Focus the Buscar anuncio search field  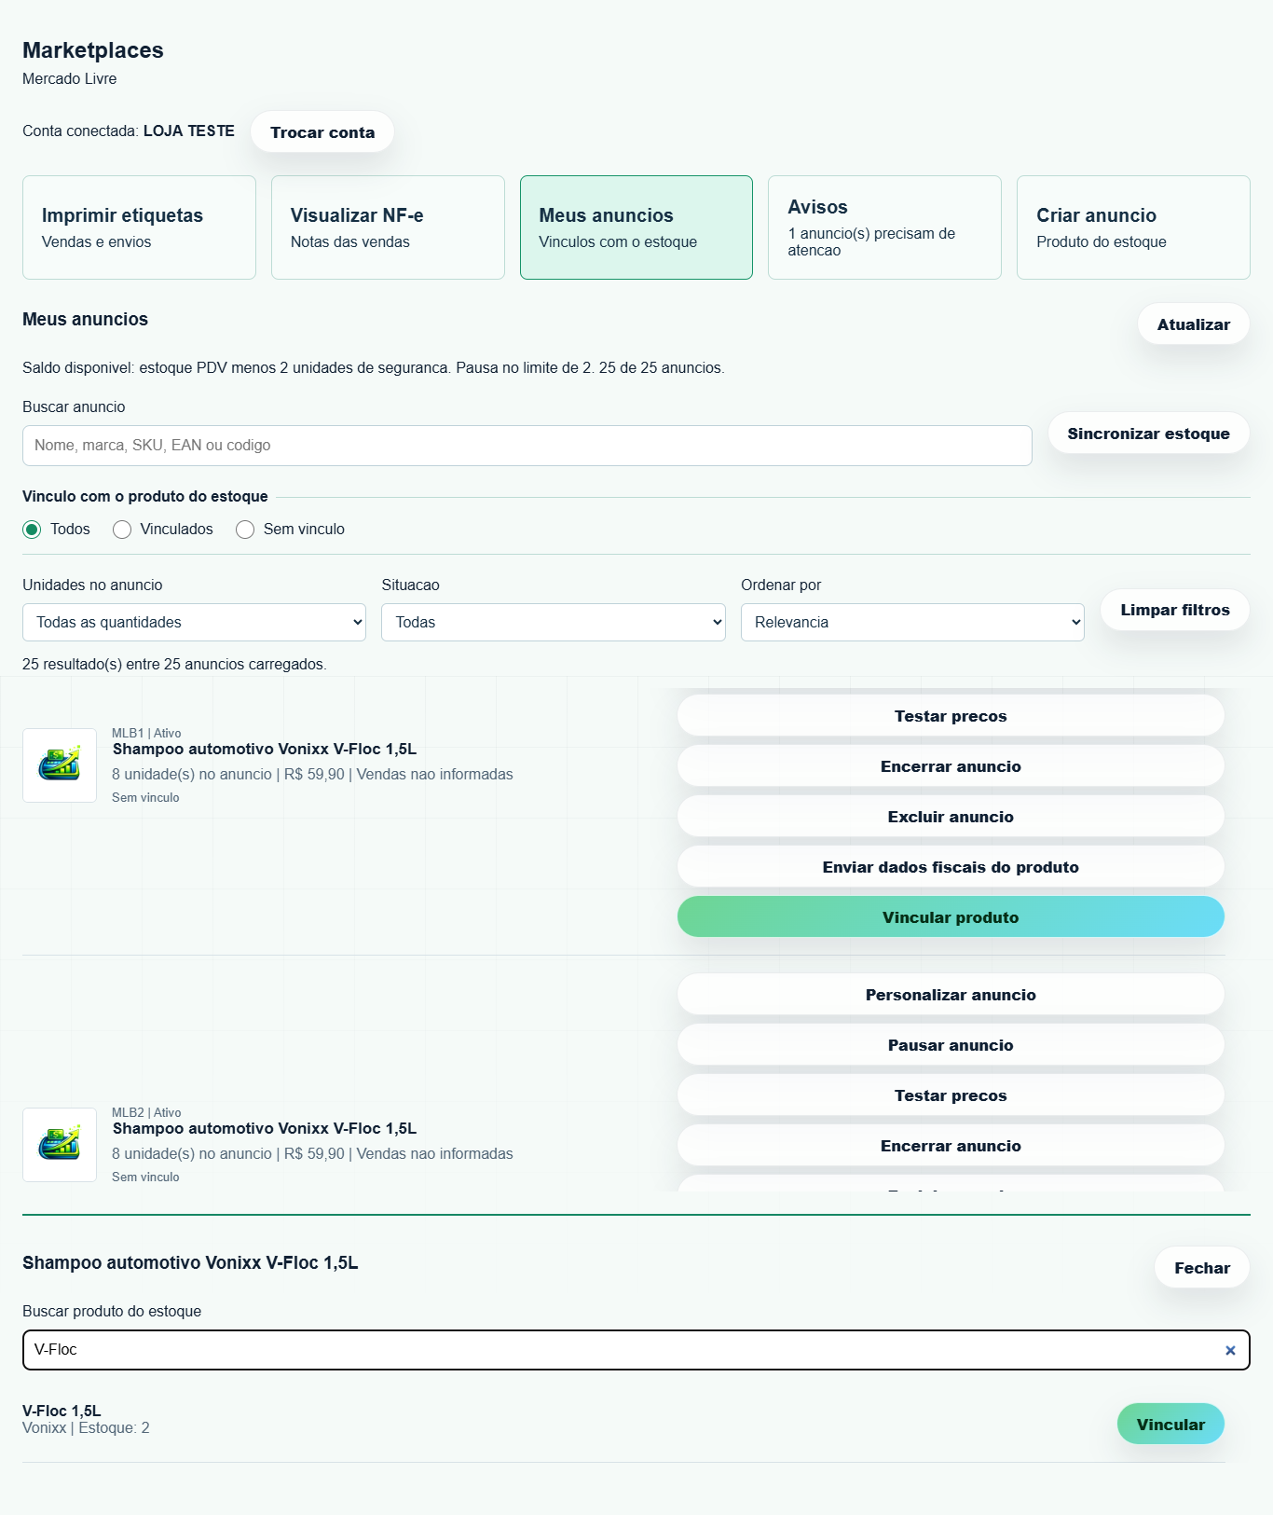(x=527, y=446)
